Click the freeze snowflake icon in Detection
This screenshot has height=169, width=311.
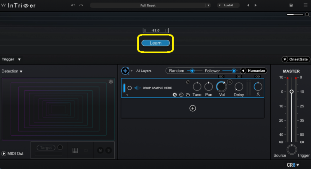pos(111,82)
